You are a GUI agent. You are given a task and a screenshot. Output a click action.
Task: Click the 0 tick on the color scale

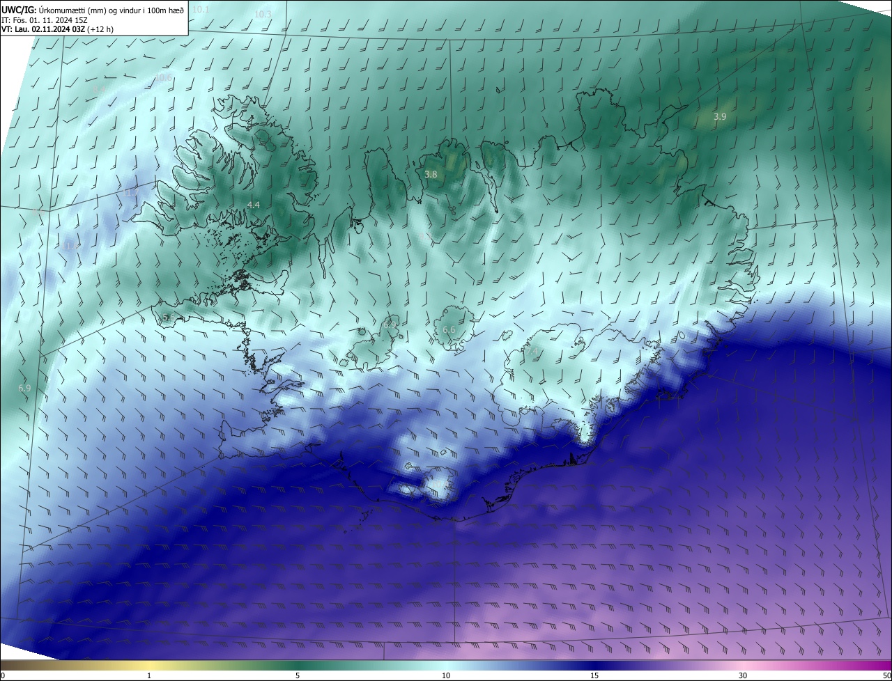tap(3, 675)
